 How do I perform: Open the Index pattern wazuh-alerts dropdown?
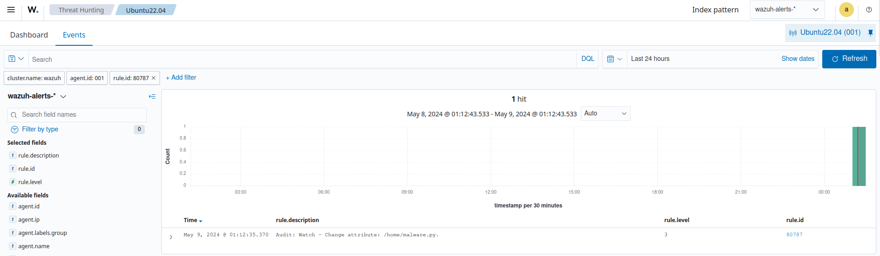pyautogui.click(x=786, y=10)
